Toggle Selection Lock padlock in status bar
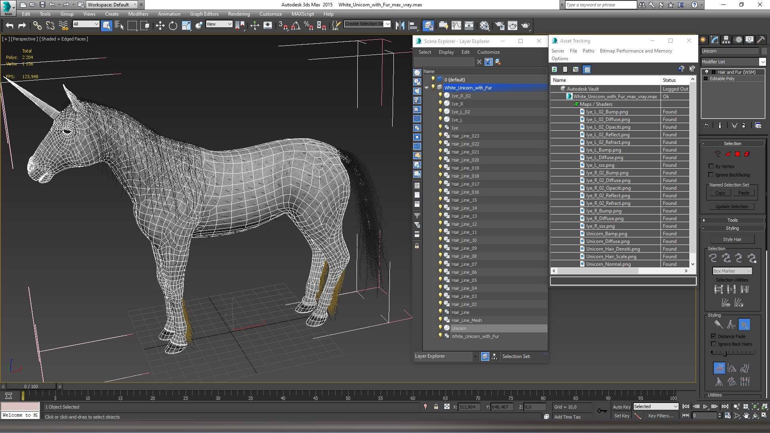The height and width of the screenshot is (433, 770). point(436,407)
